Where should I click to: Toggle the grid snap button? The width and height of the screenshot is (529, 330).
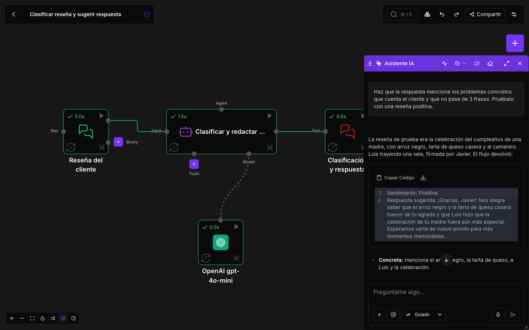(x=63, y=318)
